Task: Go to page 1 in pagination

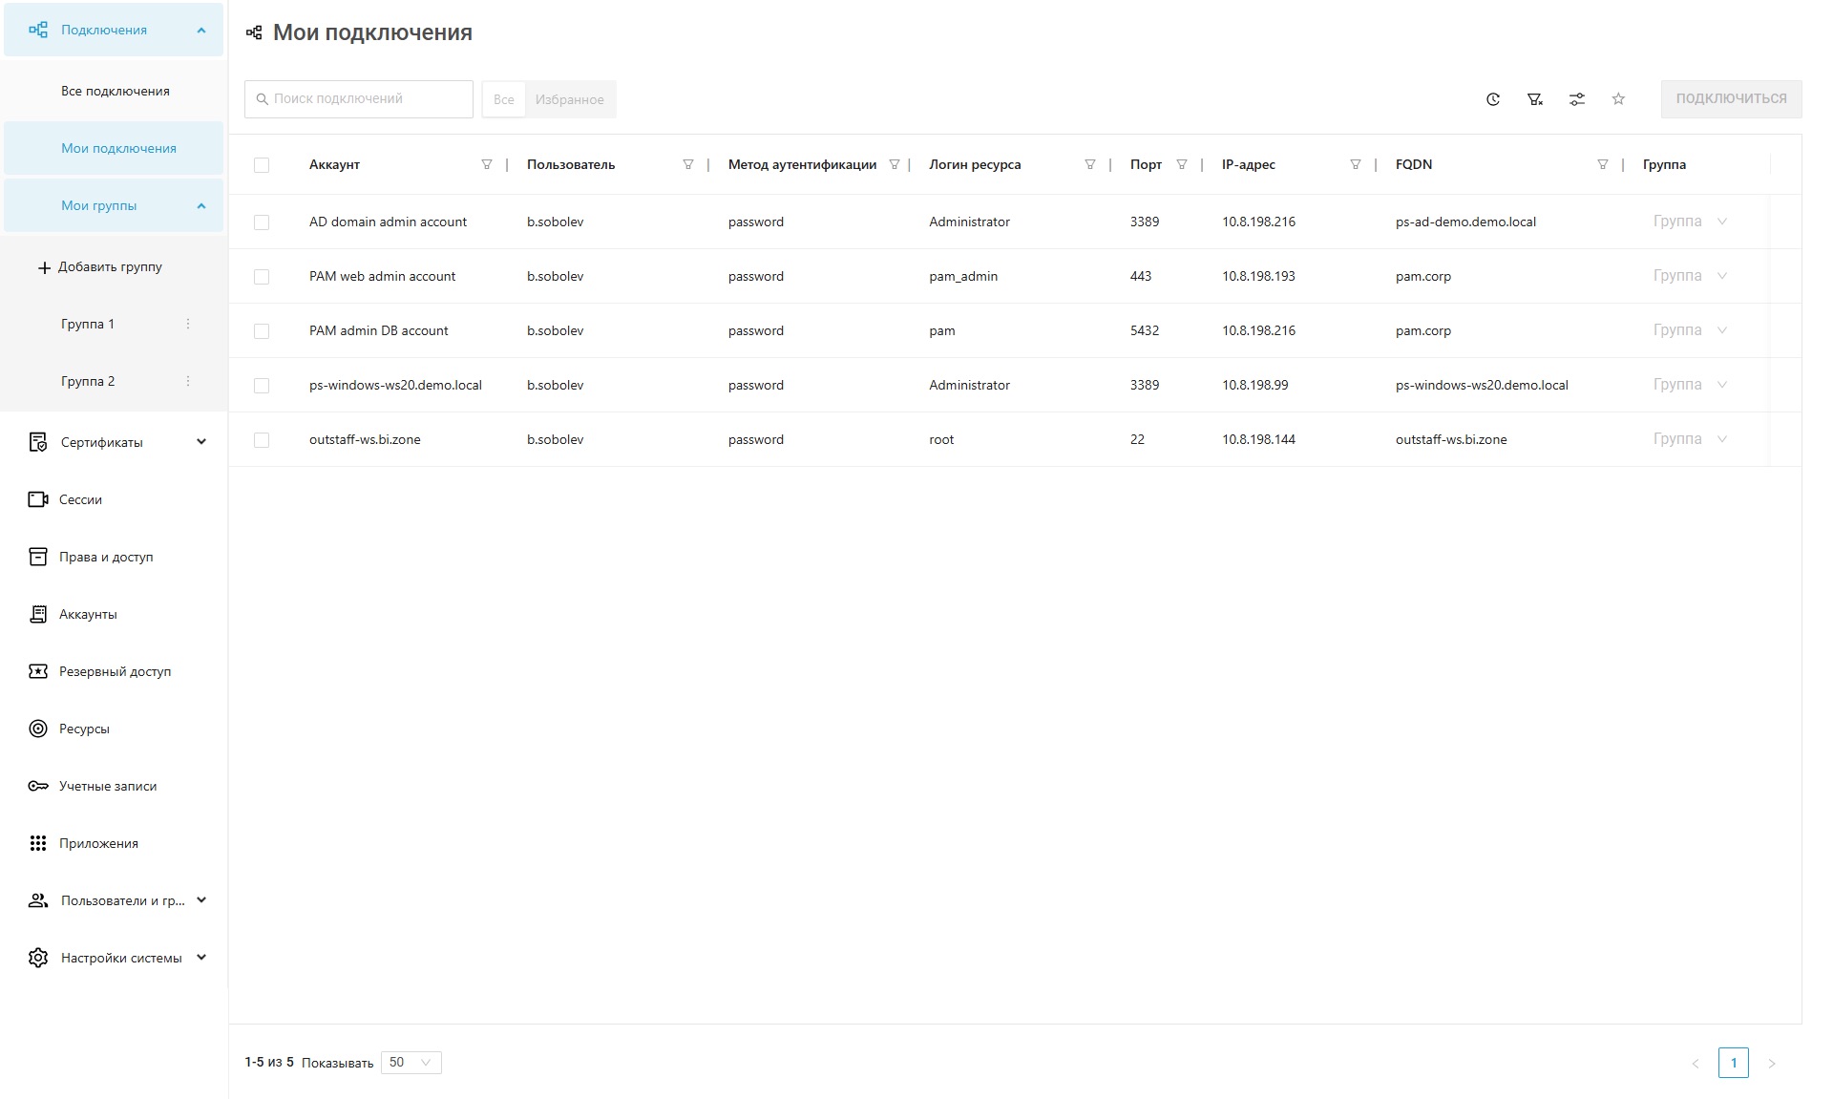Action: pos(1733,1063)
